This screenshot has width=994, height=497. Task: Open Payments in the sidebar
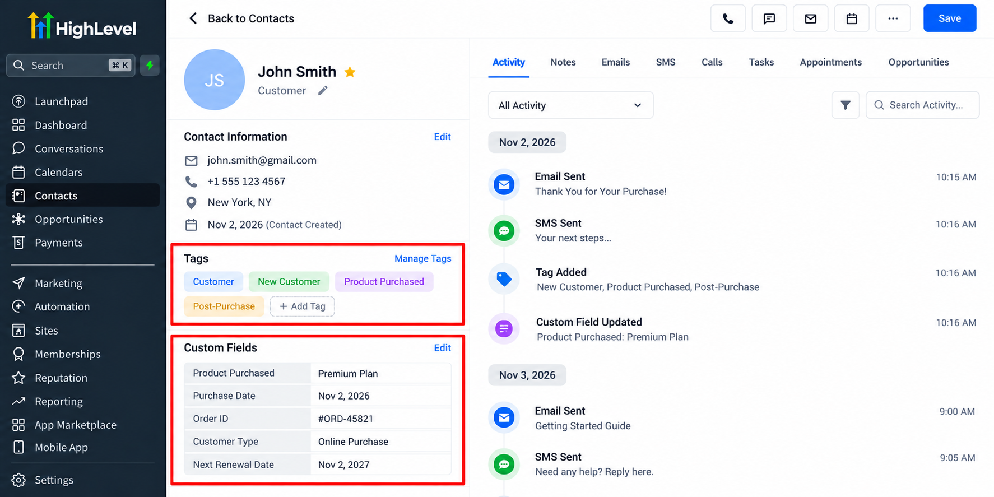click(58, 243)
